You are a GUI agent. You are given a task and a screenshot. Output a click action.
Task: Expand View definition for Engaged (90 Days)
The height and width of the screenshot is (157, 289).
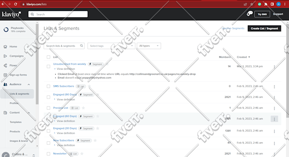tap(64, 99)
